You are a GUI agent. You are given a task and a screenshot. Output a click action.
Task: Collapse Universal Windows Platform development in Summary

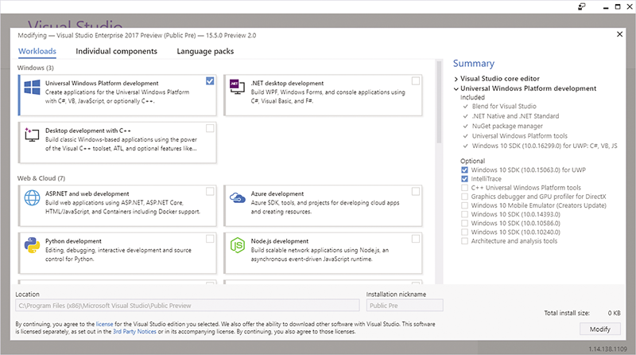[456, 88]
